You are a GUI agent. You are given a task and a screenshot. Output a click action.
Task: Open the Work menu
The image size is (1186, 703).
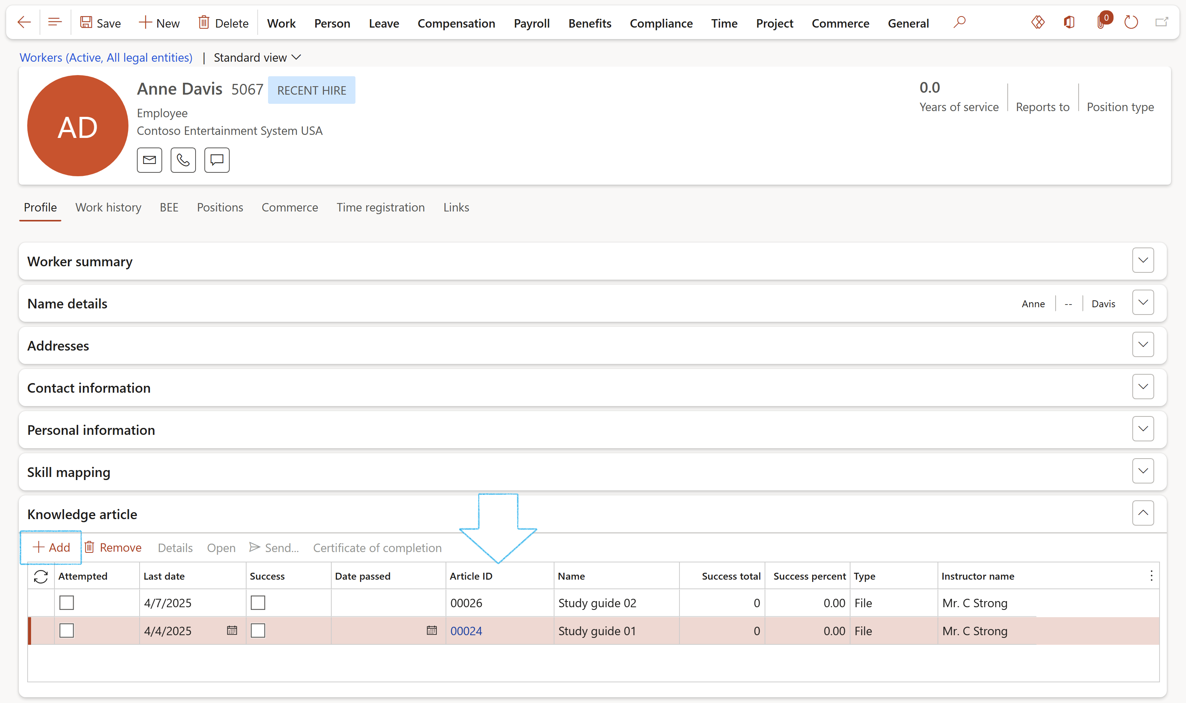pos(281,23)
